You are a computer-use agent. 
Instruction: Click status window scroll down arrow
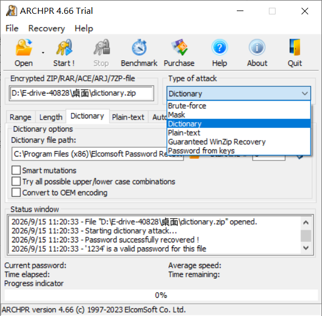[x=306, y=248]
